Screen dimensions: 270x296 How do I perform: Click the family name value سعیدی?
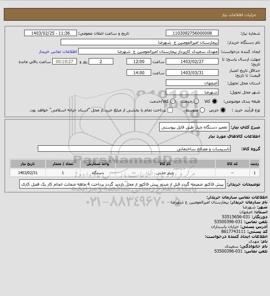coord(232,246)
